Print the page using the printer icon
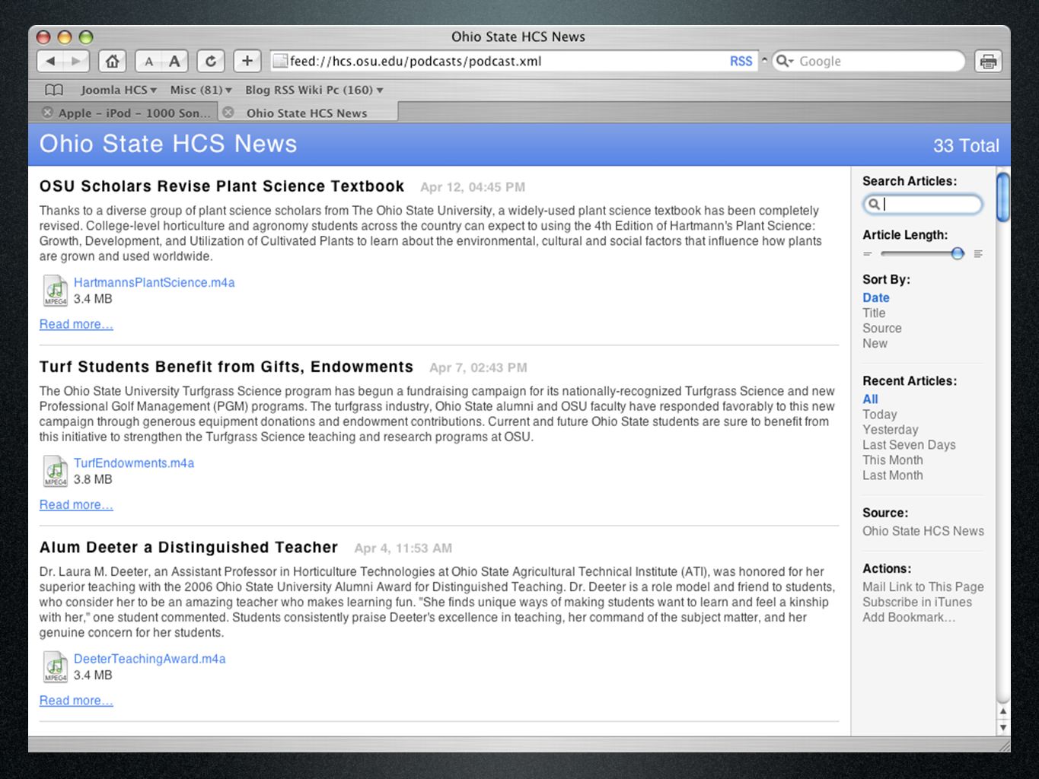 pos(988,62)
